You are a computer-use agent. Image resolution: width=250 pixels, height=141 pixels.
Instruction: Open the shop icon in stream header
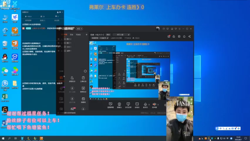[179, 36]
